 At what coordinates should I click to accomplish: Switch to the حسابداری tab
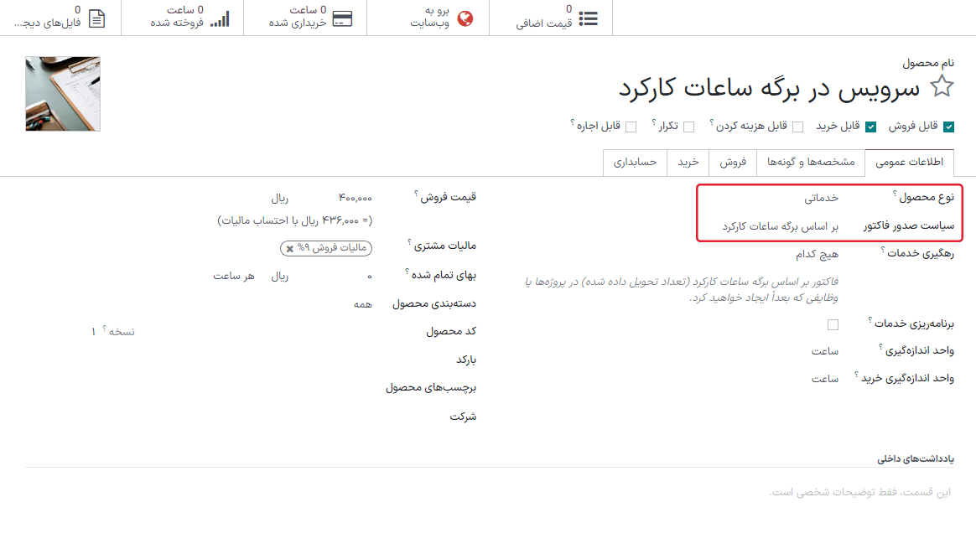(x=635, y=162)
